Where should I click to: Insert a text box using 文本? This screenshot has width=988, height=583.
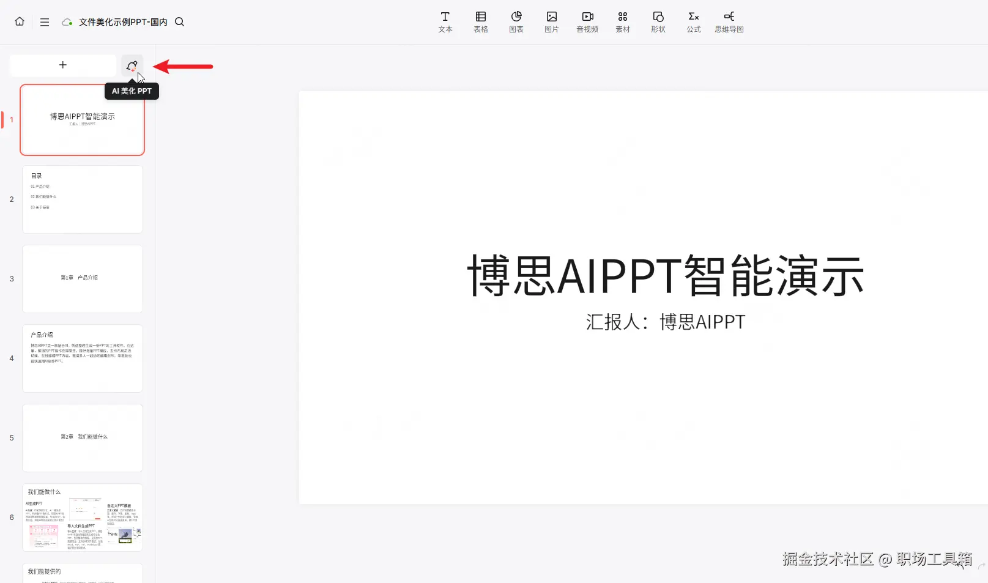coord(445,22)
